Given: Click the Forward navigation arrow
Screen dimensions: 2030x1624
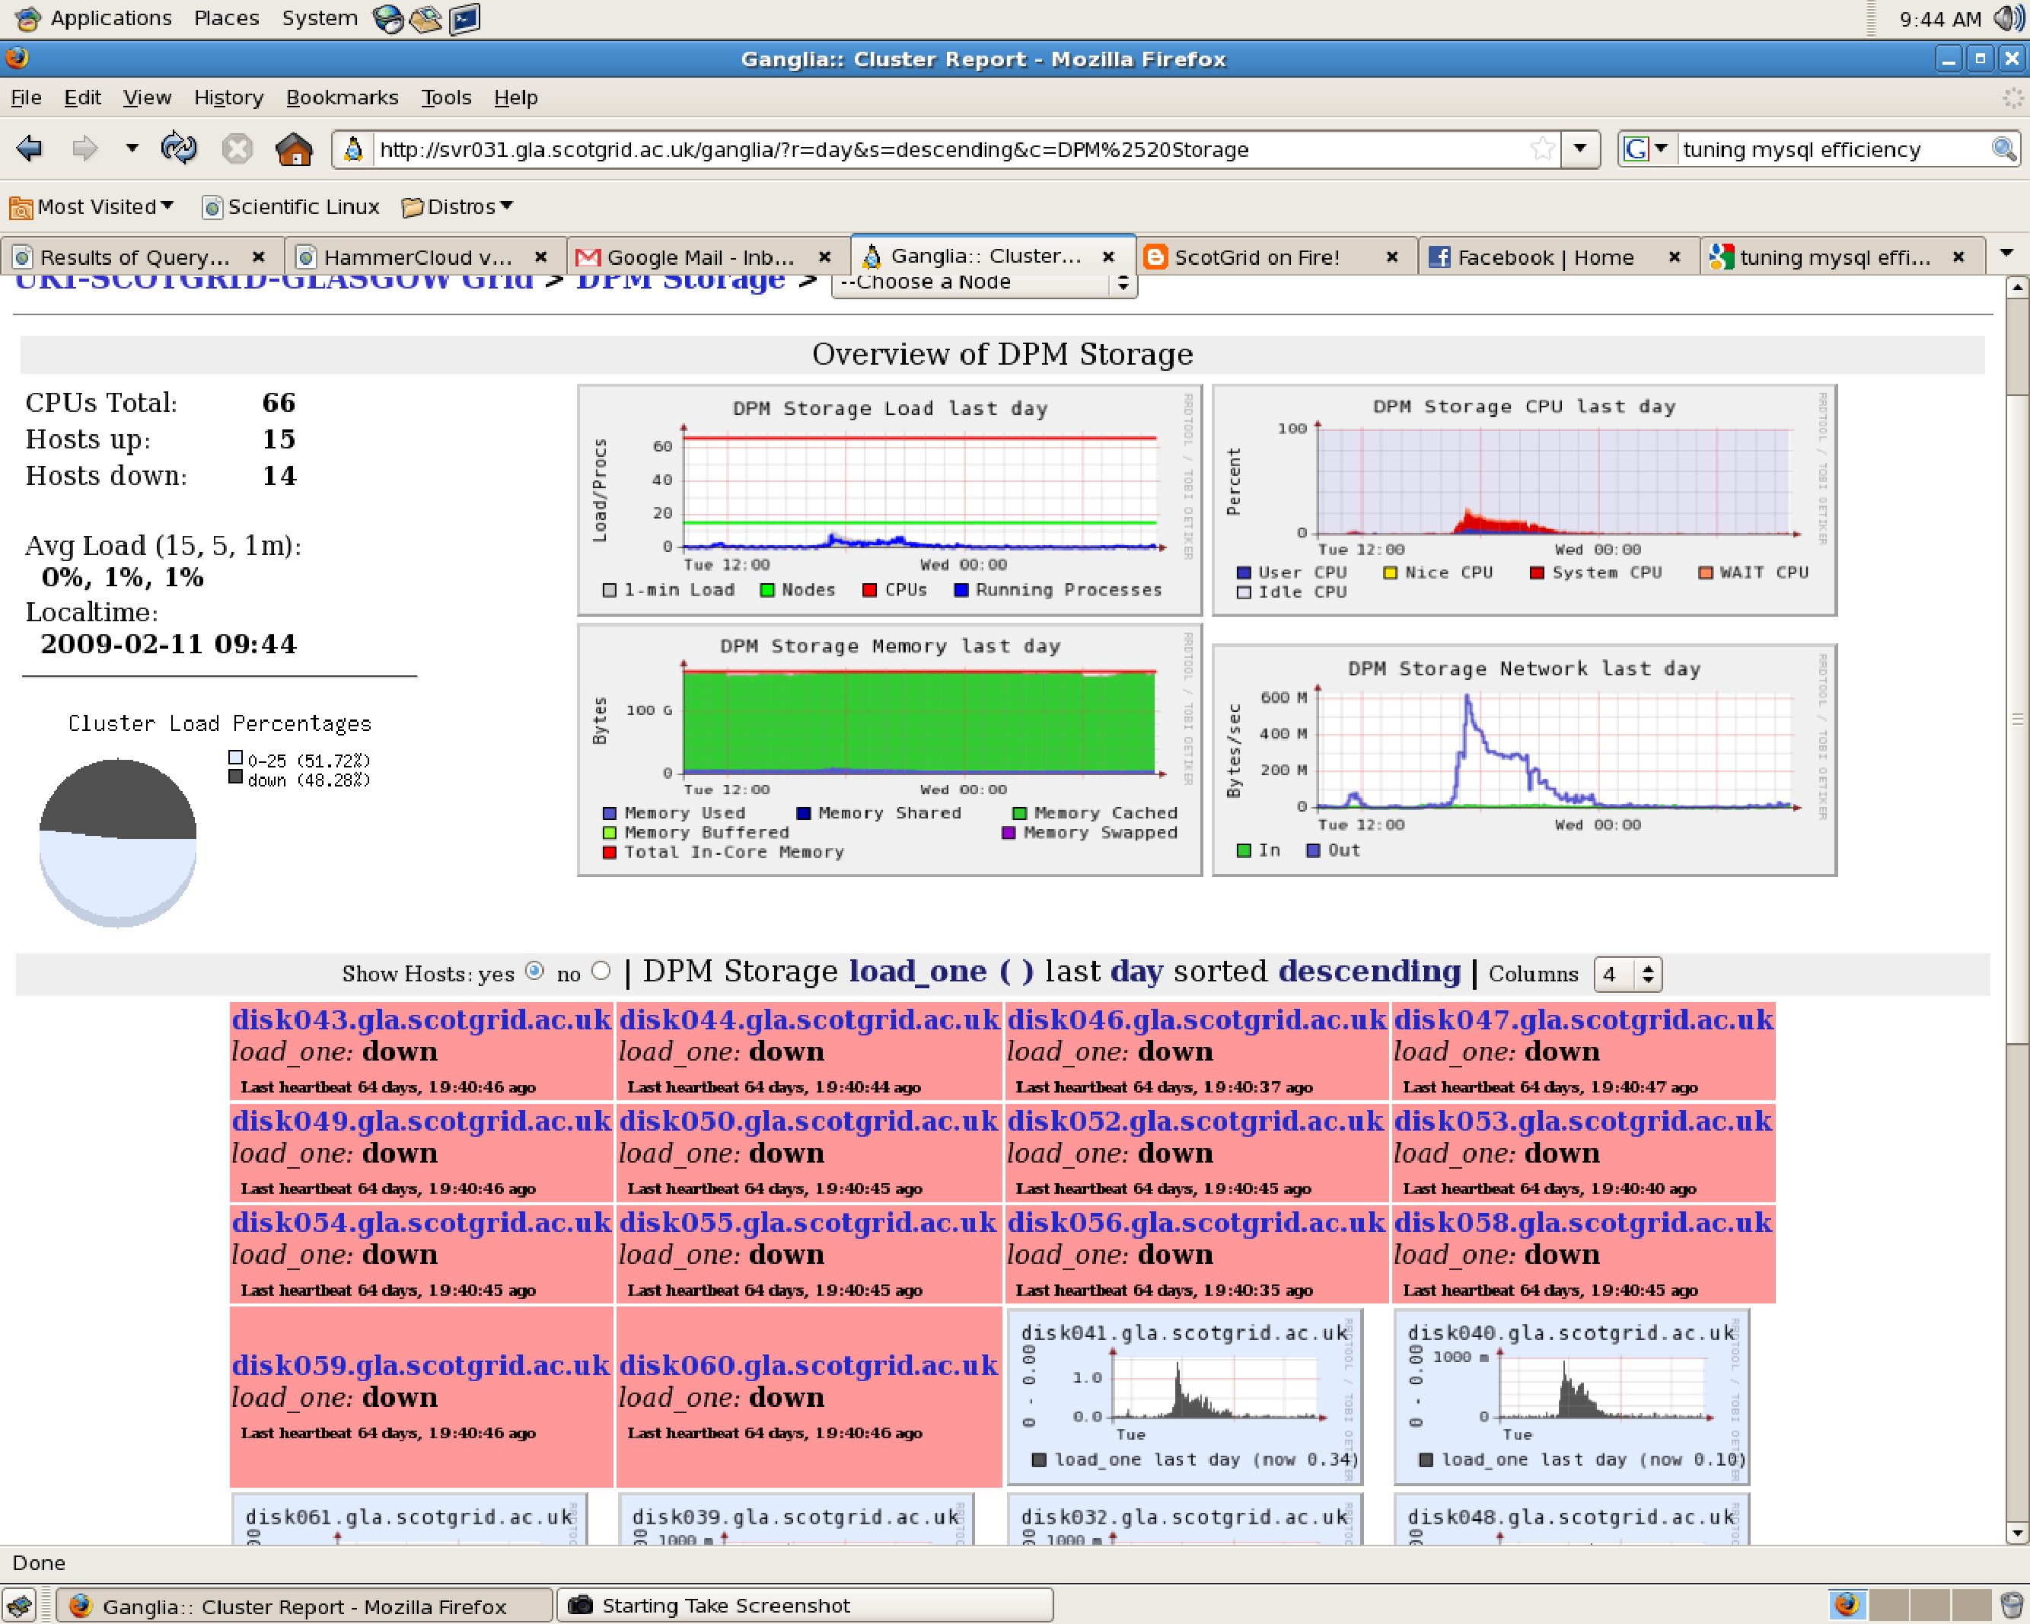Looking at the screenshot, I should (x=86, y=148).
